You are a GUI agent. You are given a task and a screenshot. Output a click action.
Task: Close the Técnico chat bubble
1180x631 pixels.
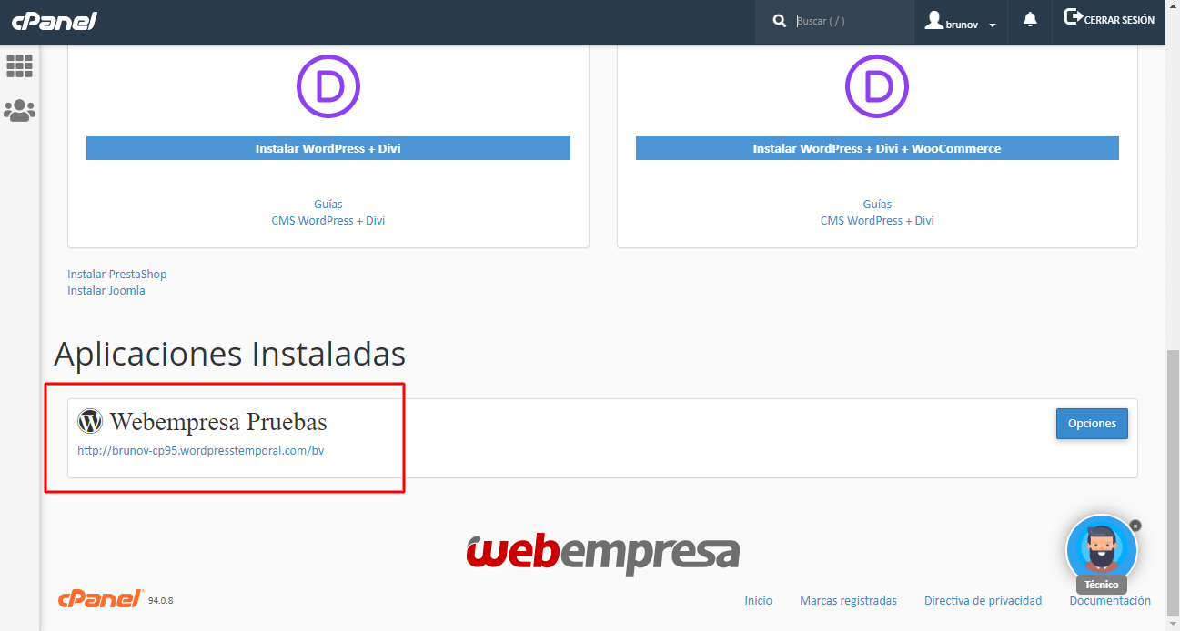(1135, 526)
